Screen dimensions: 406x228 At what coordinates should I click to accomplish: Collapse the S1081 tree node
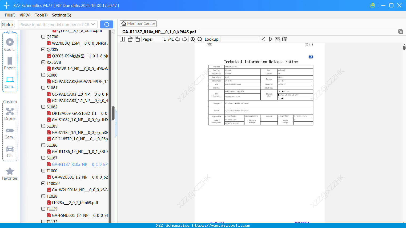43,88
